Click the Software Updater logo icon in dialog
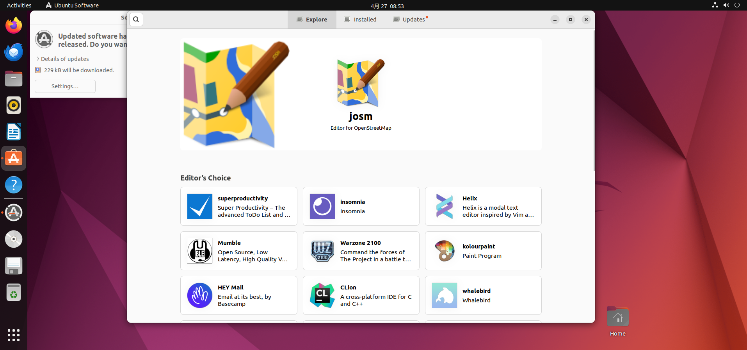Viewport: 747px width, 350px height. tap(44, 39)
